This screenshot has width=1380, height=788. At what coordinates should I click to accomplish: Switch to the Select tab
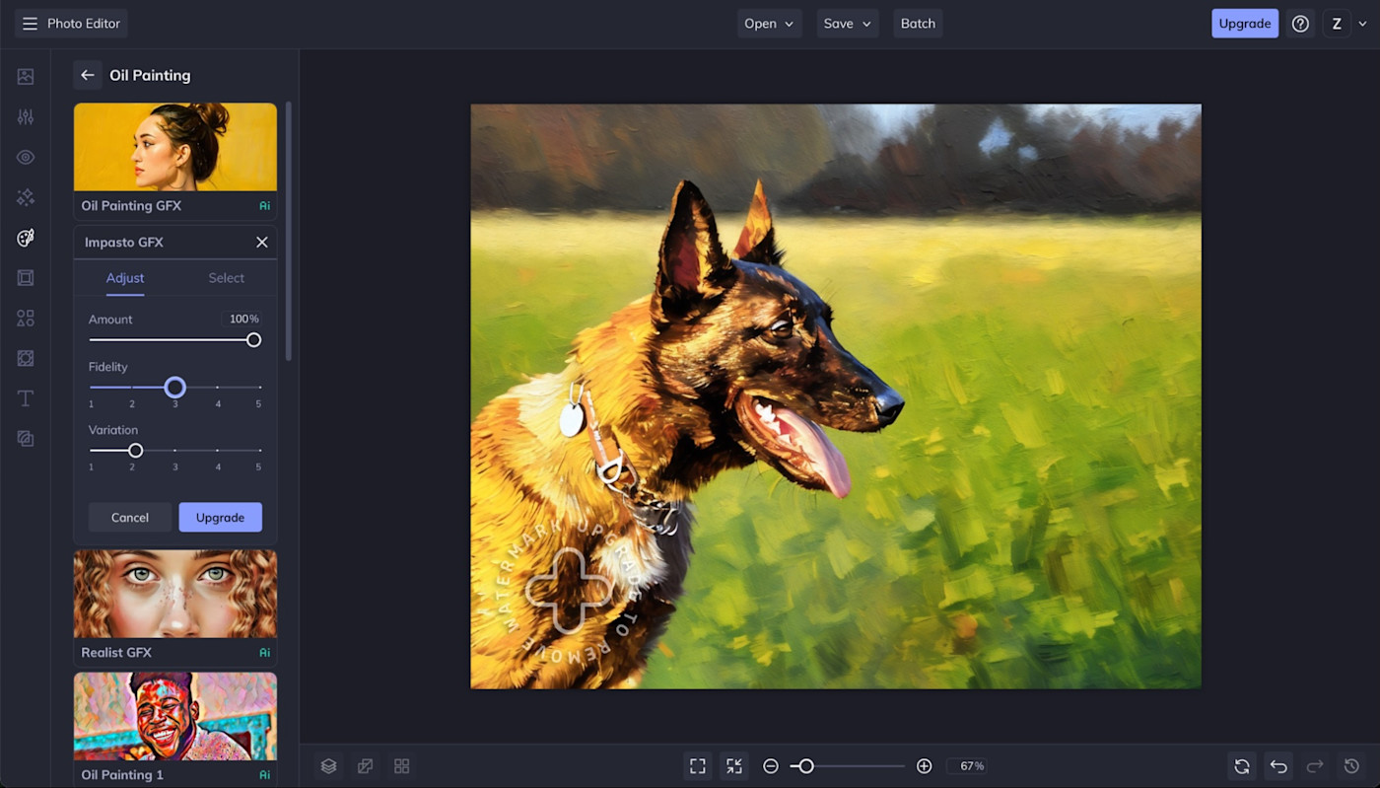click(x=226, y=278)
